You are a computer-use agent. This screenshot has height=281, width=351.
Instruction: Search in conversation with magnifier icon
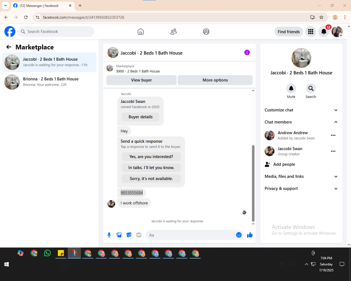[311, 88]
